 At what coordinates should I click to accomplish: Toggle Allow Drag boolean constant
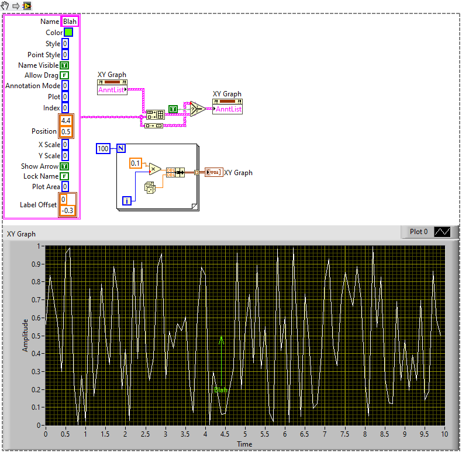pyautogui.click(x=64, y=75)
